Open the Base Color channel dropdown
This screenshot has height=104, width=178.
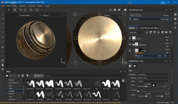(x=136, y=32)
